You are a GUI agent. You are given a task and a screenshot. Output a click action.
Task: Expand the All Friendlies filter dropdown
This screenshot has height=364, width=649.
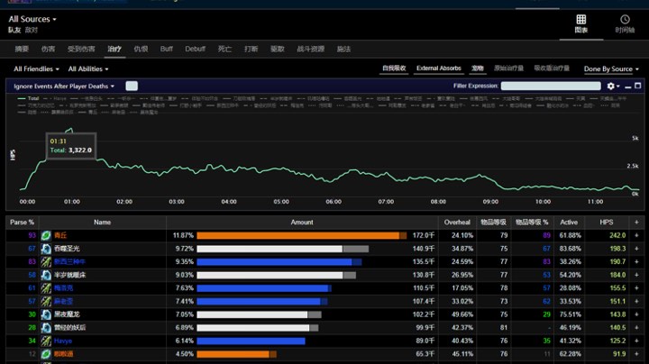(x=36, y=68)
